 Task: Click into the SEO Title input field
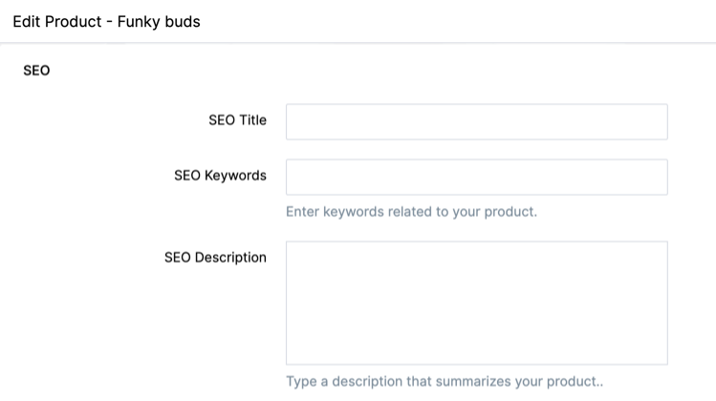[x=476, y=122]
